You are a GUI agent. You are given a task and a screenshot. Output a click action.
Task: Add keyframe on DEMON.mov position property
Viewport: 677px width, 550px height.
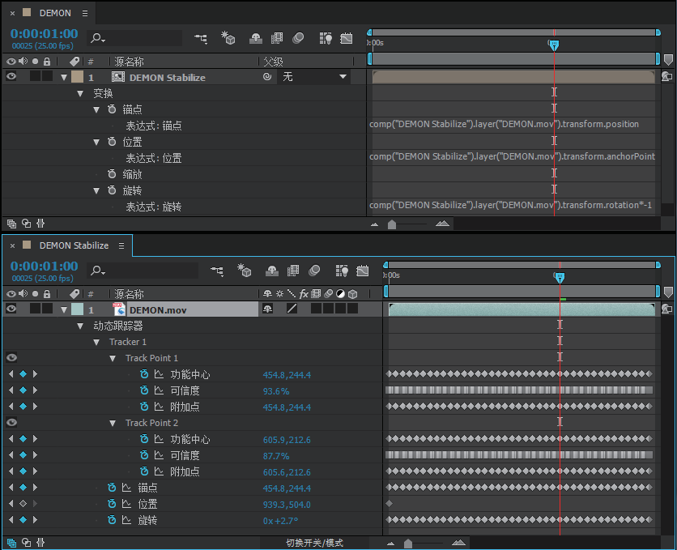23,503
